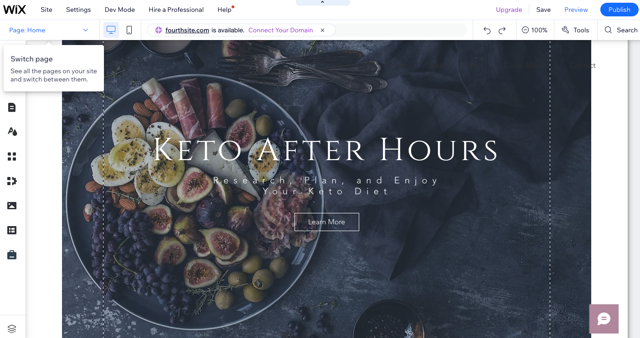The height and width of the screenshot is (338, 640).
Task: Open the Add Apps sidebar icon
Action: coord(12,156)
